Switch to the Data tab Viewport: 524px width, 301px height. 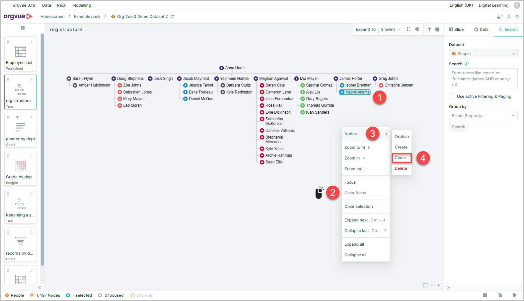481,30
